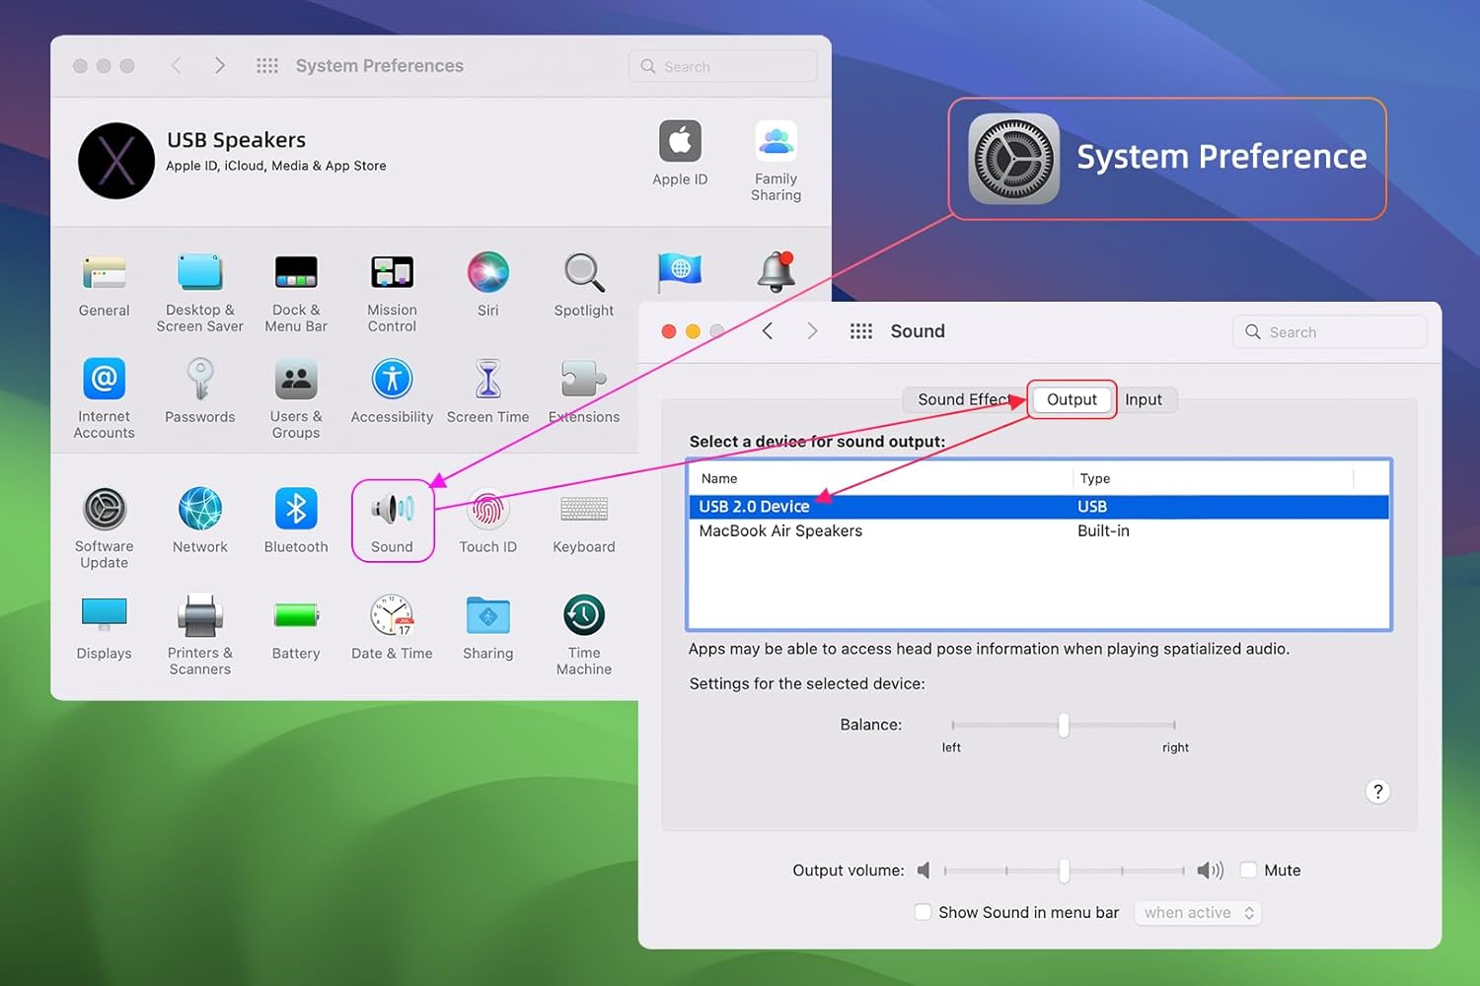Viewport: 1480px width, 986px height.
Task: Expand the 'when active' dropdown
Action: pos(1198,912)
